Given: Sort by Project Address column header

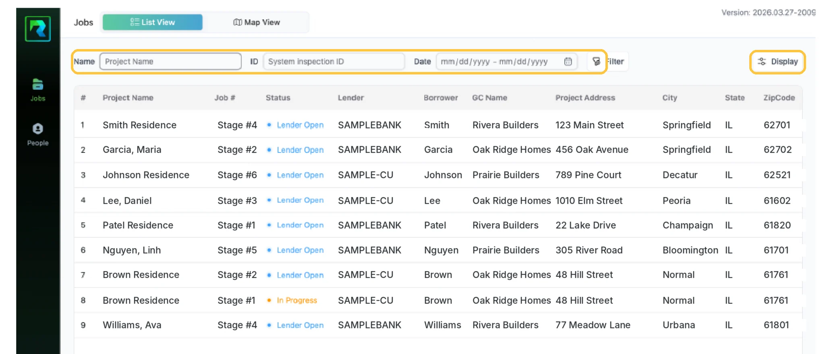Looking at the screenshot, I should click(x=585, y=98).
